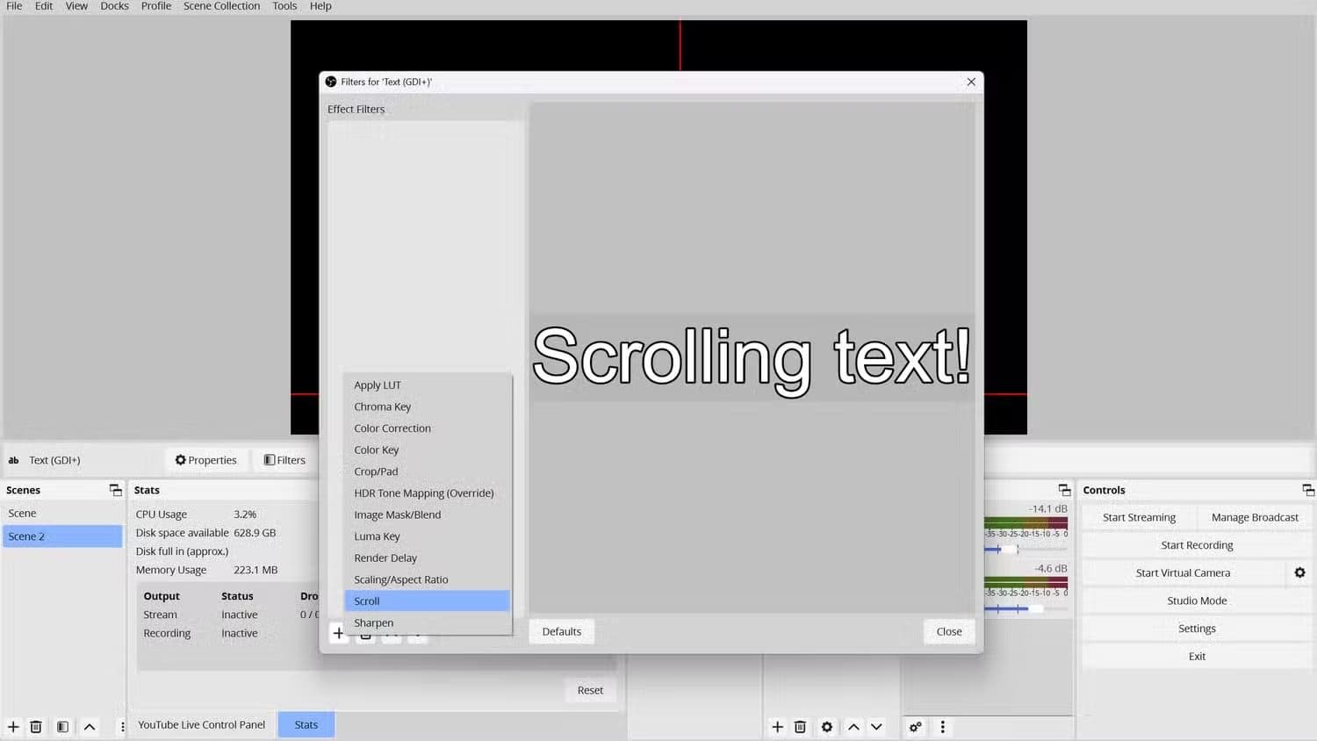Open the Profile menu
This screenshot has width=1317, height=741.
coord(156,6)
